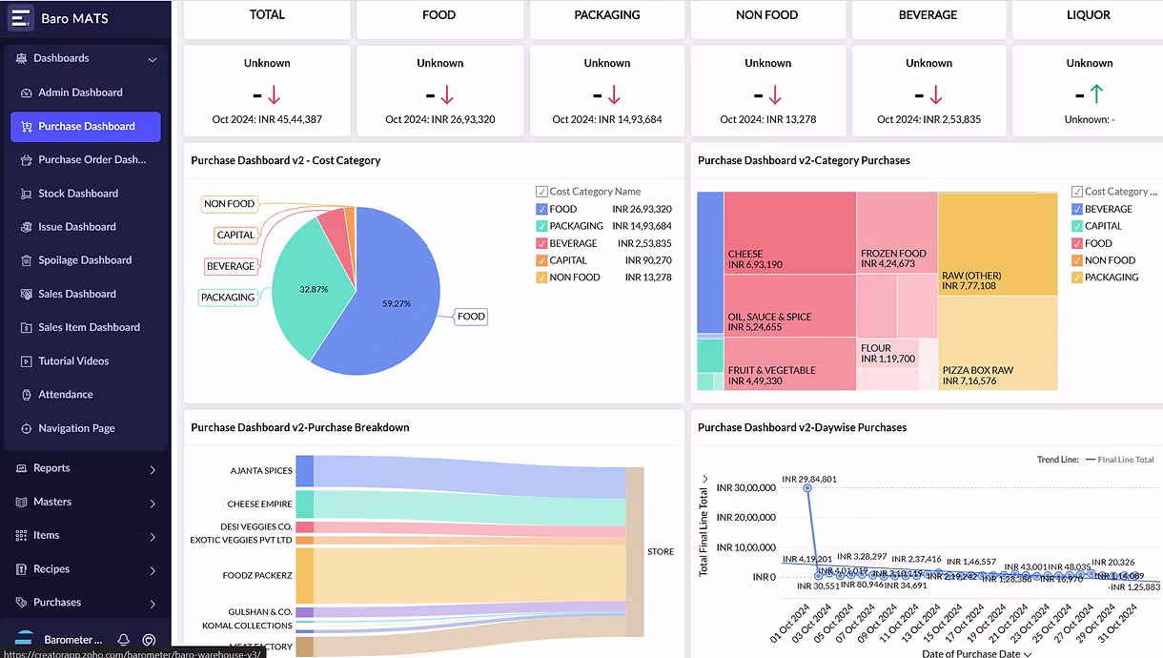
Task: Uncheck FOOD in the Cost Category pie legend
Action: click(541, 209)
